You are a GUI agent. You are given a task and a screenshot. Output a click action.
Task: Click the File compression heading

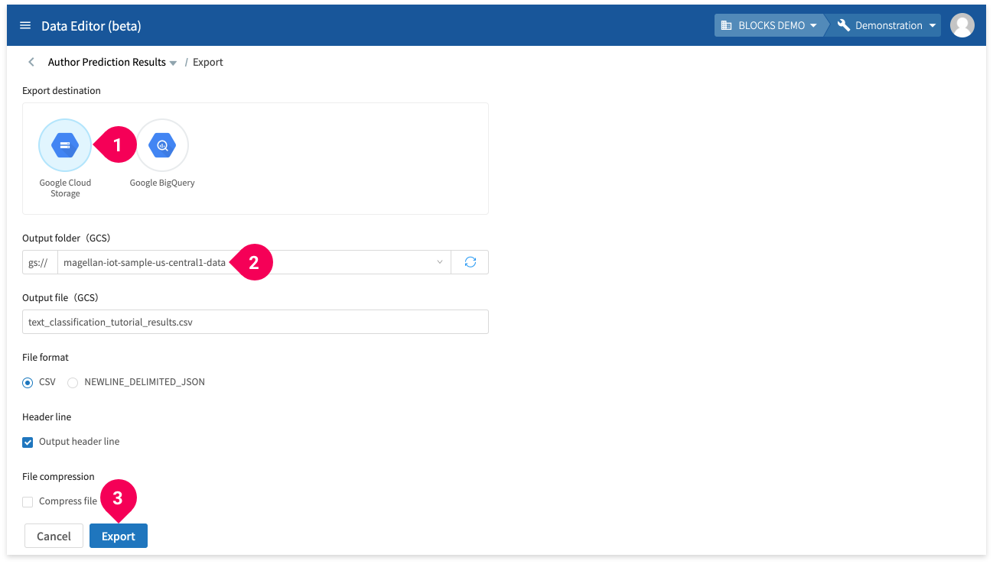58,476
